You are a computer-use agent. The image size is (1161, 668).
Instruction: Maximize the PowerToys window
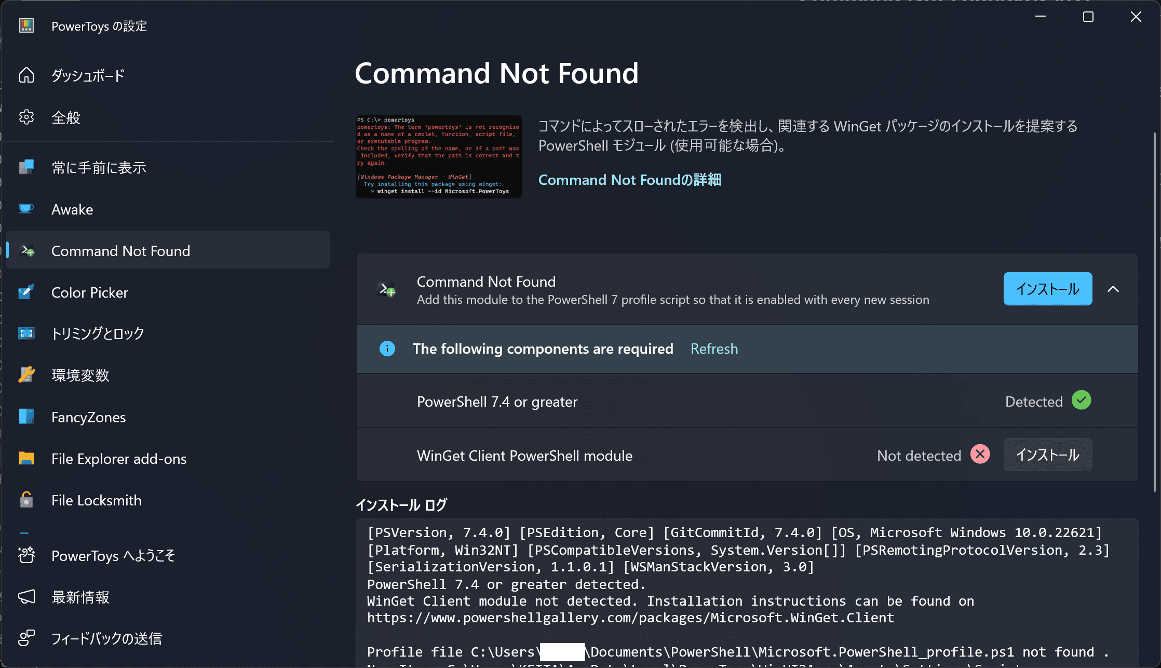point(1088,17)
